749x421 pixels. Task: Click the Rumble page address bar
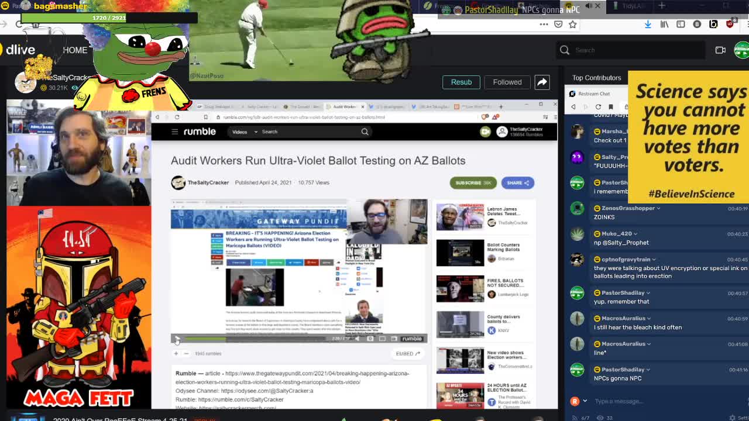click(345, 117)
